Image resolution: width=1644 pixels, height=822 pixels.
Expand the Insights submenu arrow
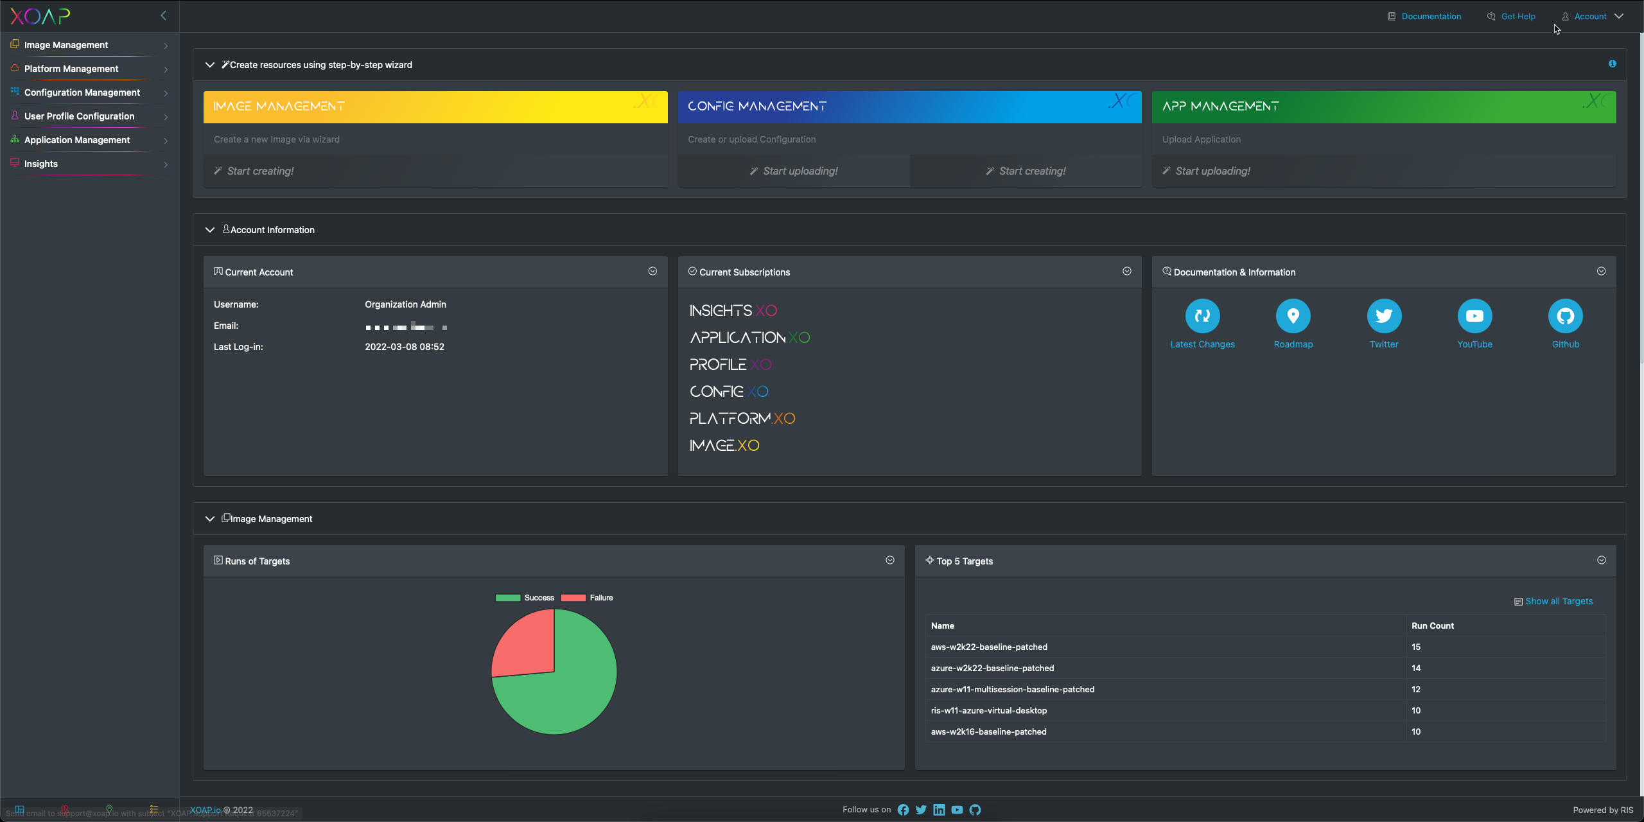point(166,164)
